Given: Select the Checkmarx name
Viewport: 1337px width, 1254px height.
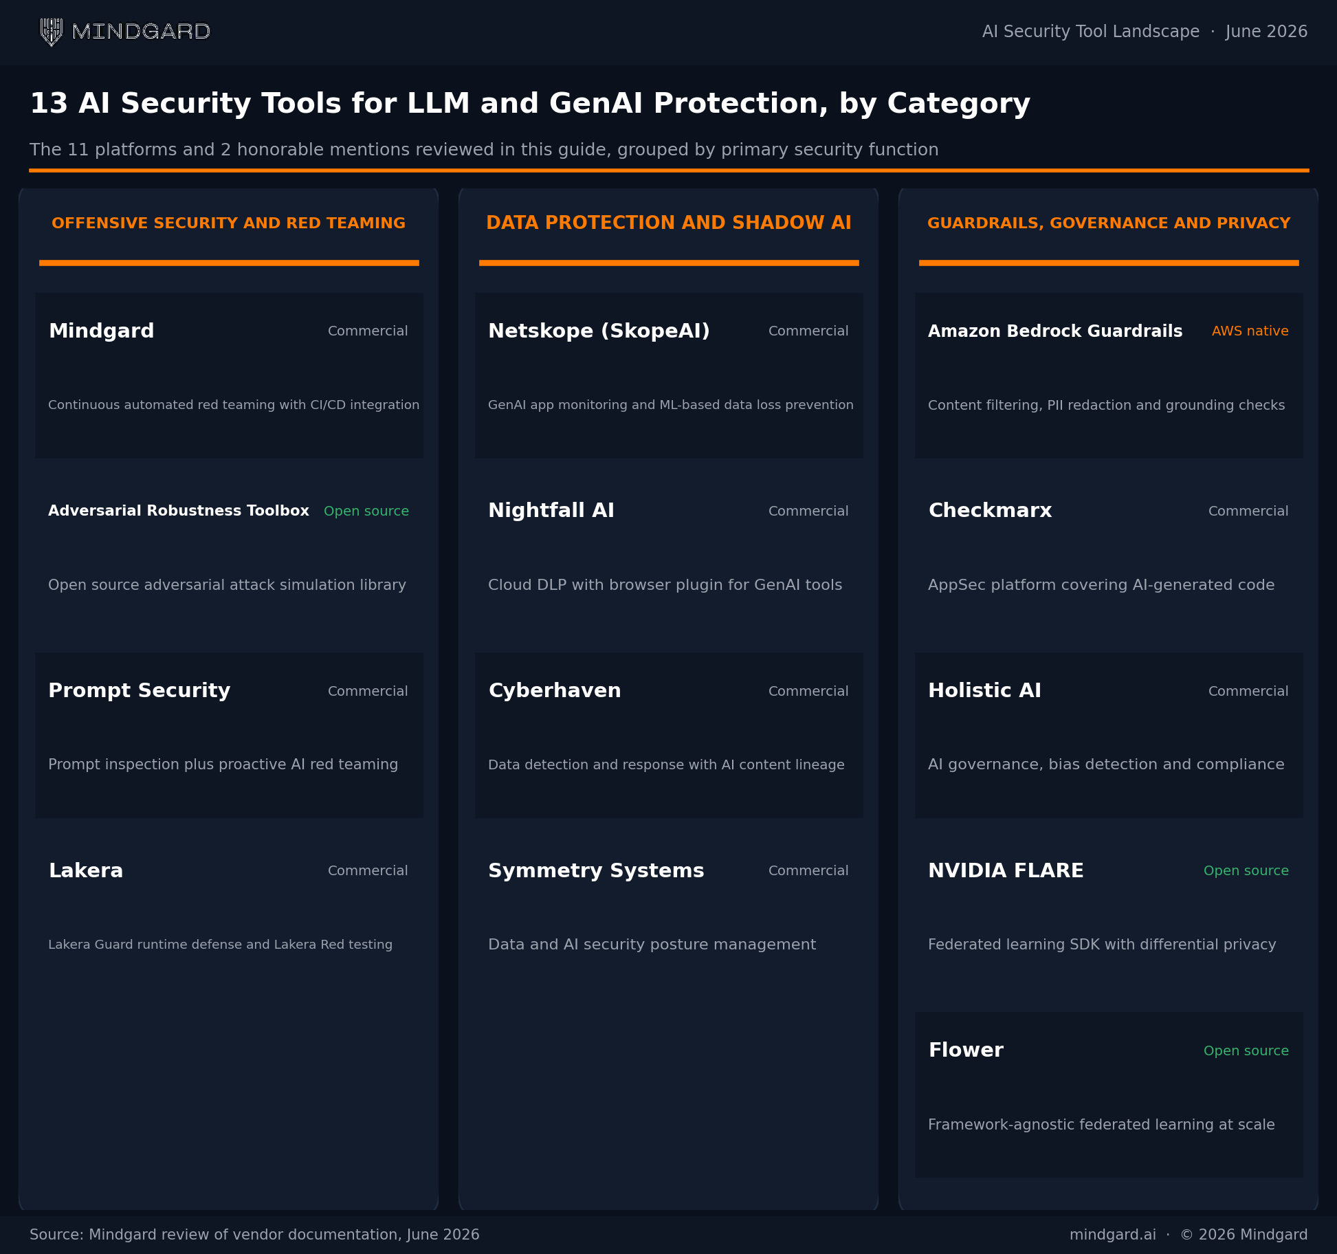Looking at the screenshot, I should coord(990,510).
